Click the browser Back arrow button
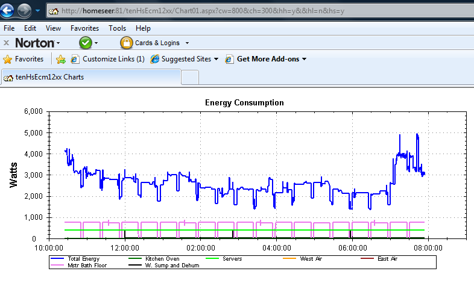The height and width of the screenshot is (283, 474). pos(8,10)
